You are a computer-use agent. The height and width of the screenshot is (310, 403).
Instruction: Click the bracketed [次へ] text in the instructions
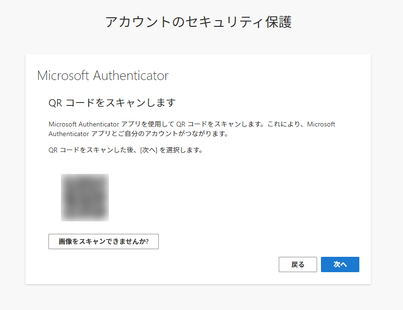coord(149,150)
